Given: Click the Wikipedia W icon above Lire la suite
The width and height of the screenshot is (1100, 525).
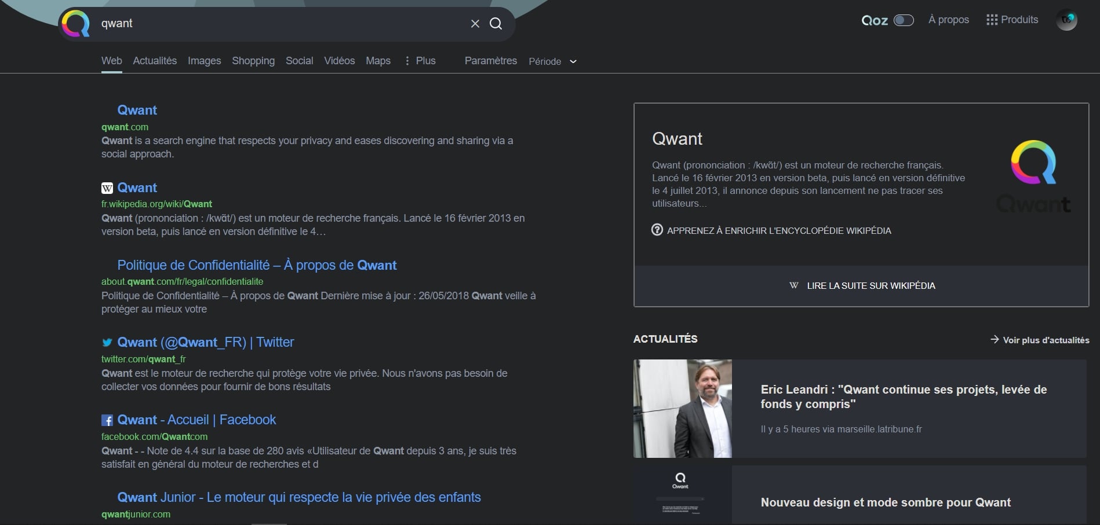Looking at the screenshot, I should pyautogui.click(x=793, y=285).
